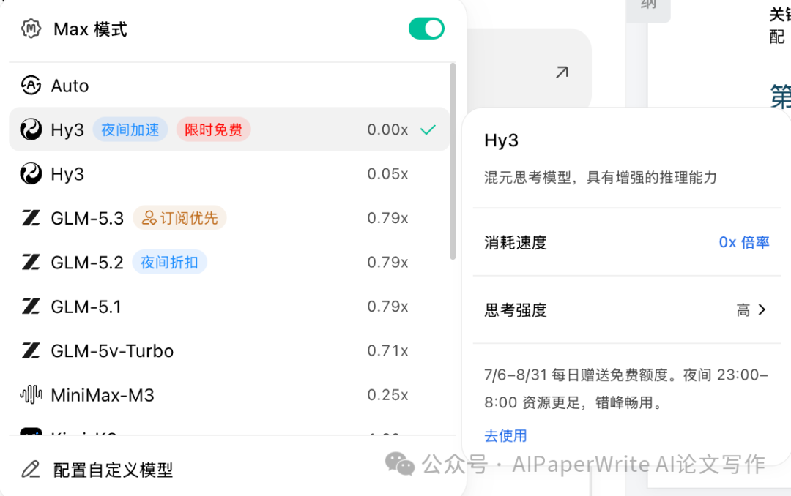Viewport: 791px width, 496px height.
Task: Click the Max 模式 label
Action: tap(90, 29)
